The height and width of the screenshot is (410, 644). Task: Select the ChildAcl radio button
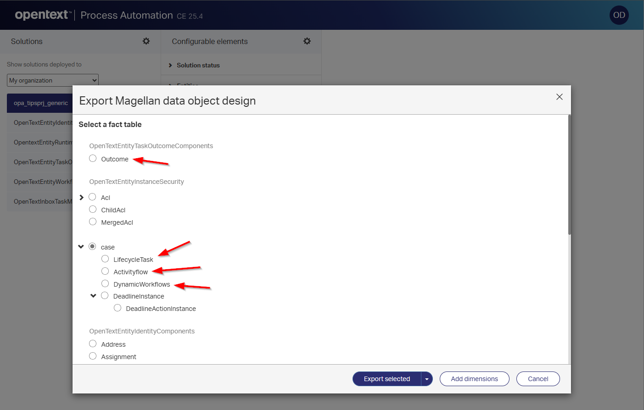[93, 210]
